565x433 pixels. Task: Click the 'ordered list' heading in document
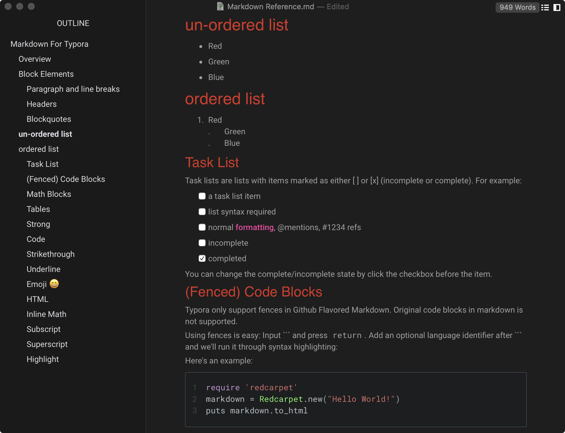pyautogui.click(x=225, y=99)
